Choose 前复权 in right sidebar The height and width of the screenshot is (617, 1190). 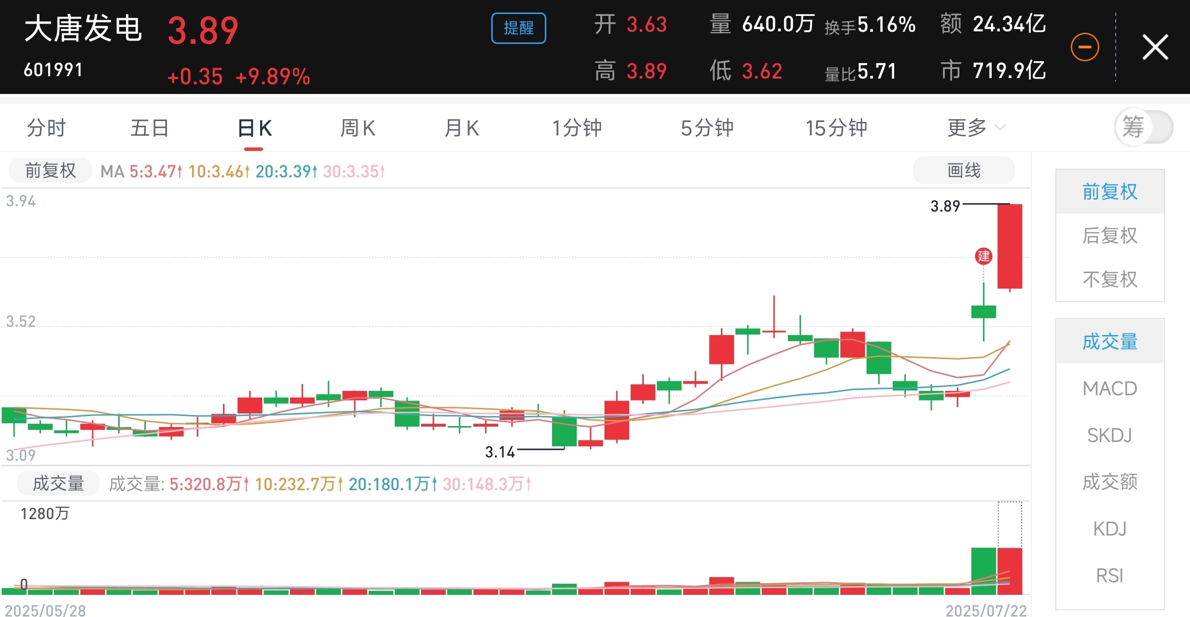(x=1110, y=192)
